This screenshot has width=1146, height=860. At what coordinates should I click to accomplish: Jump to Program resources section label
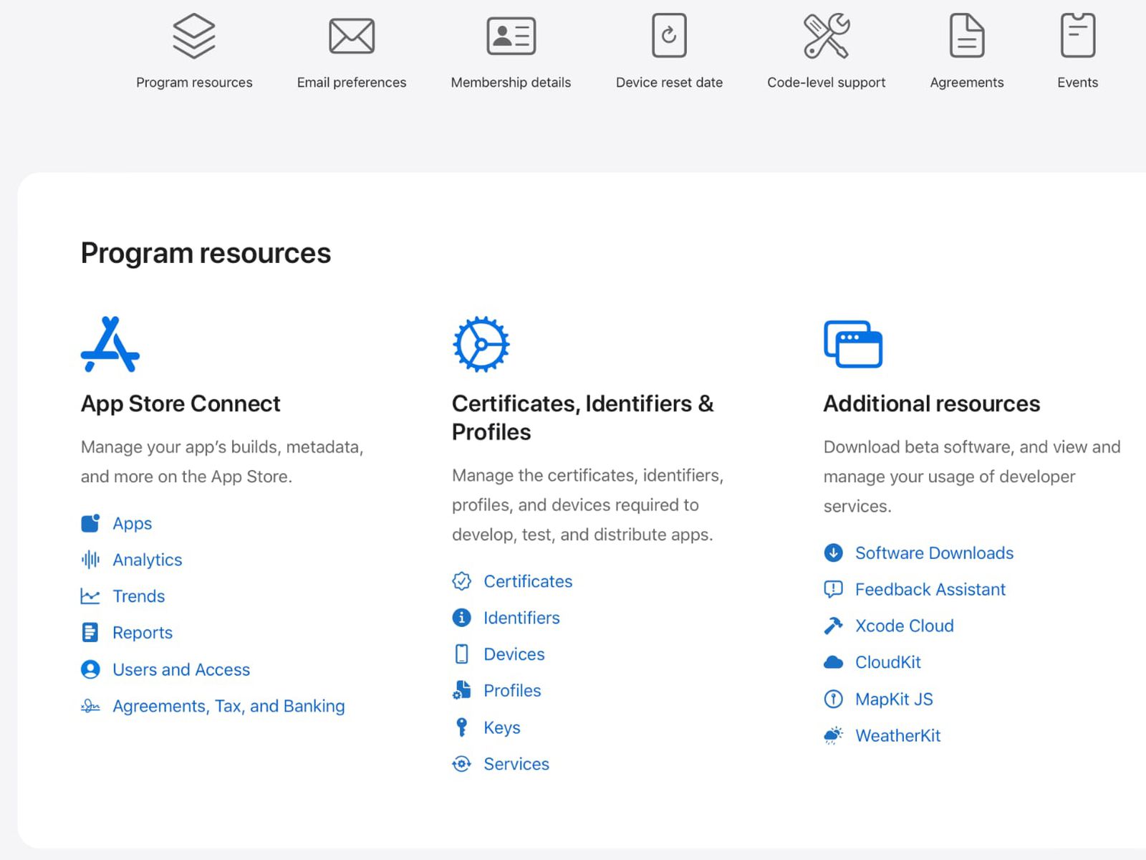(x=194, y=82)
